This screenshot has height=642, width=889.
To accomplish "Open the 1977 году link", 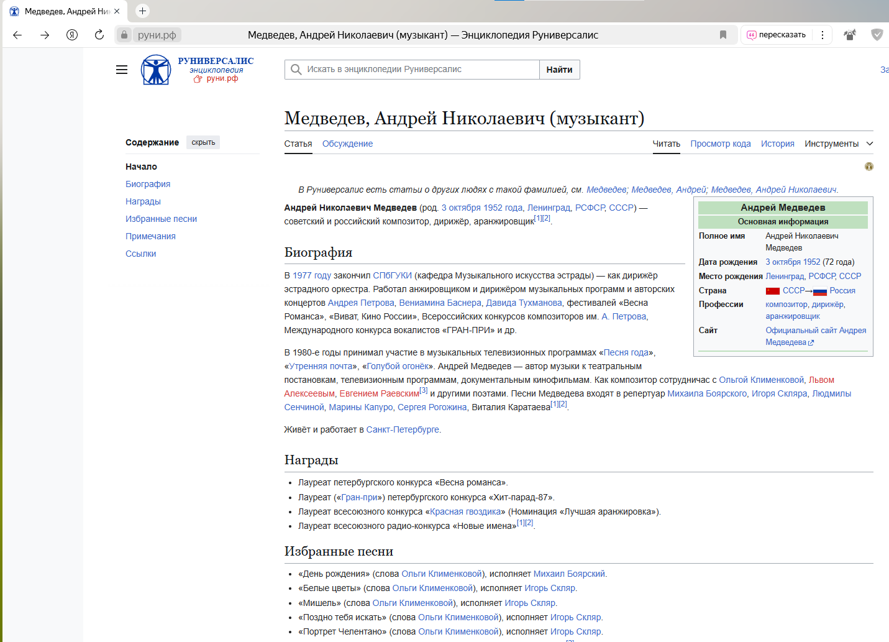I will point(312,275).
